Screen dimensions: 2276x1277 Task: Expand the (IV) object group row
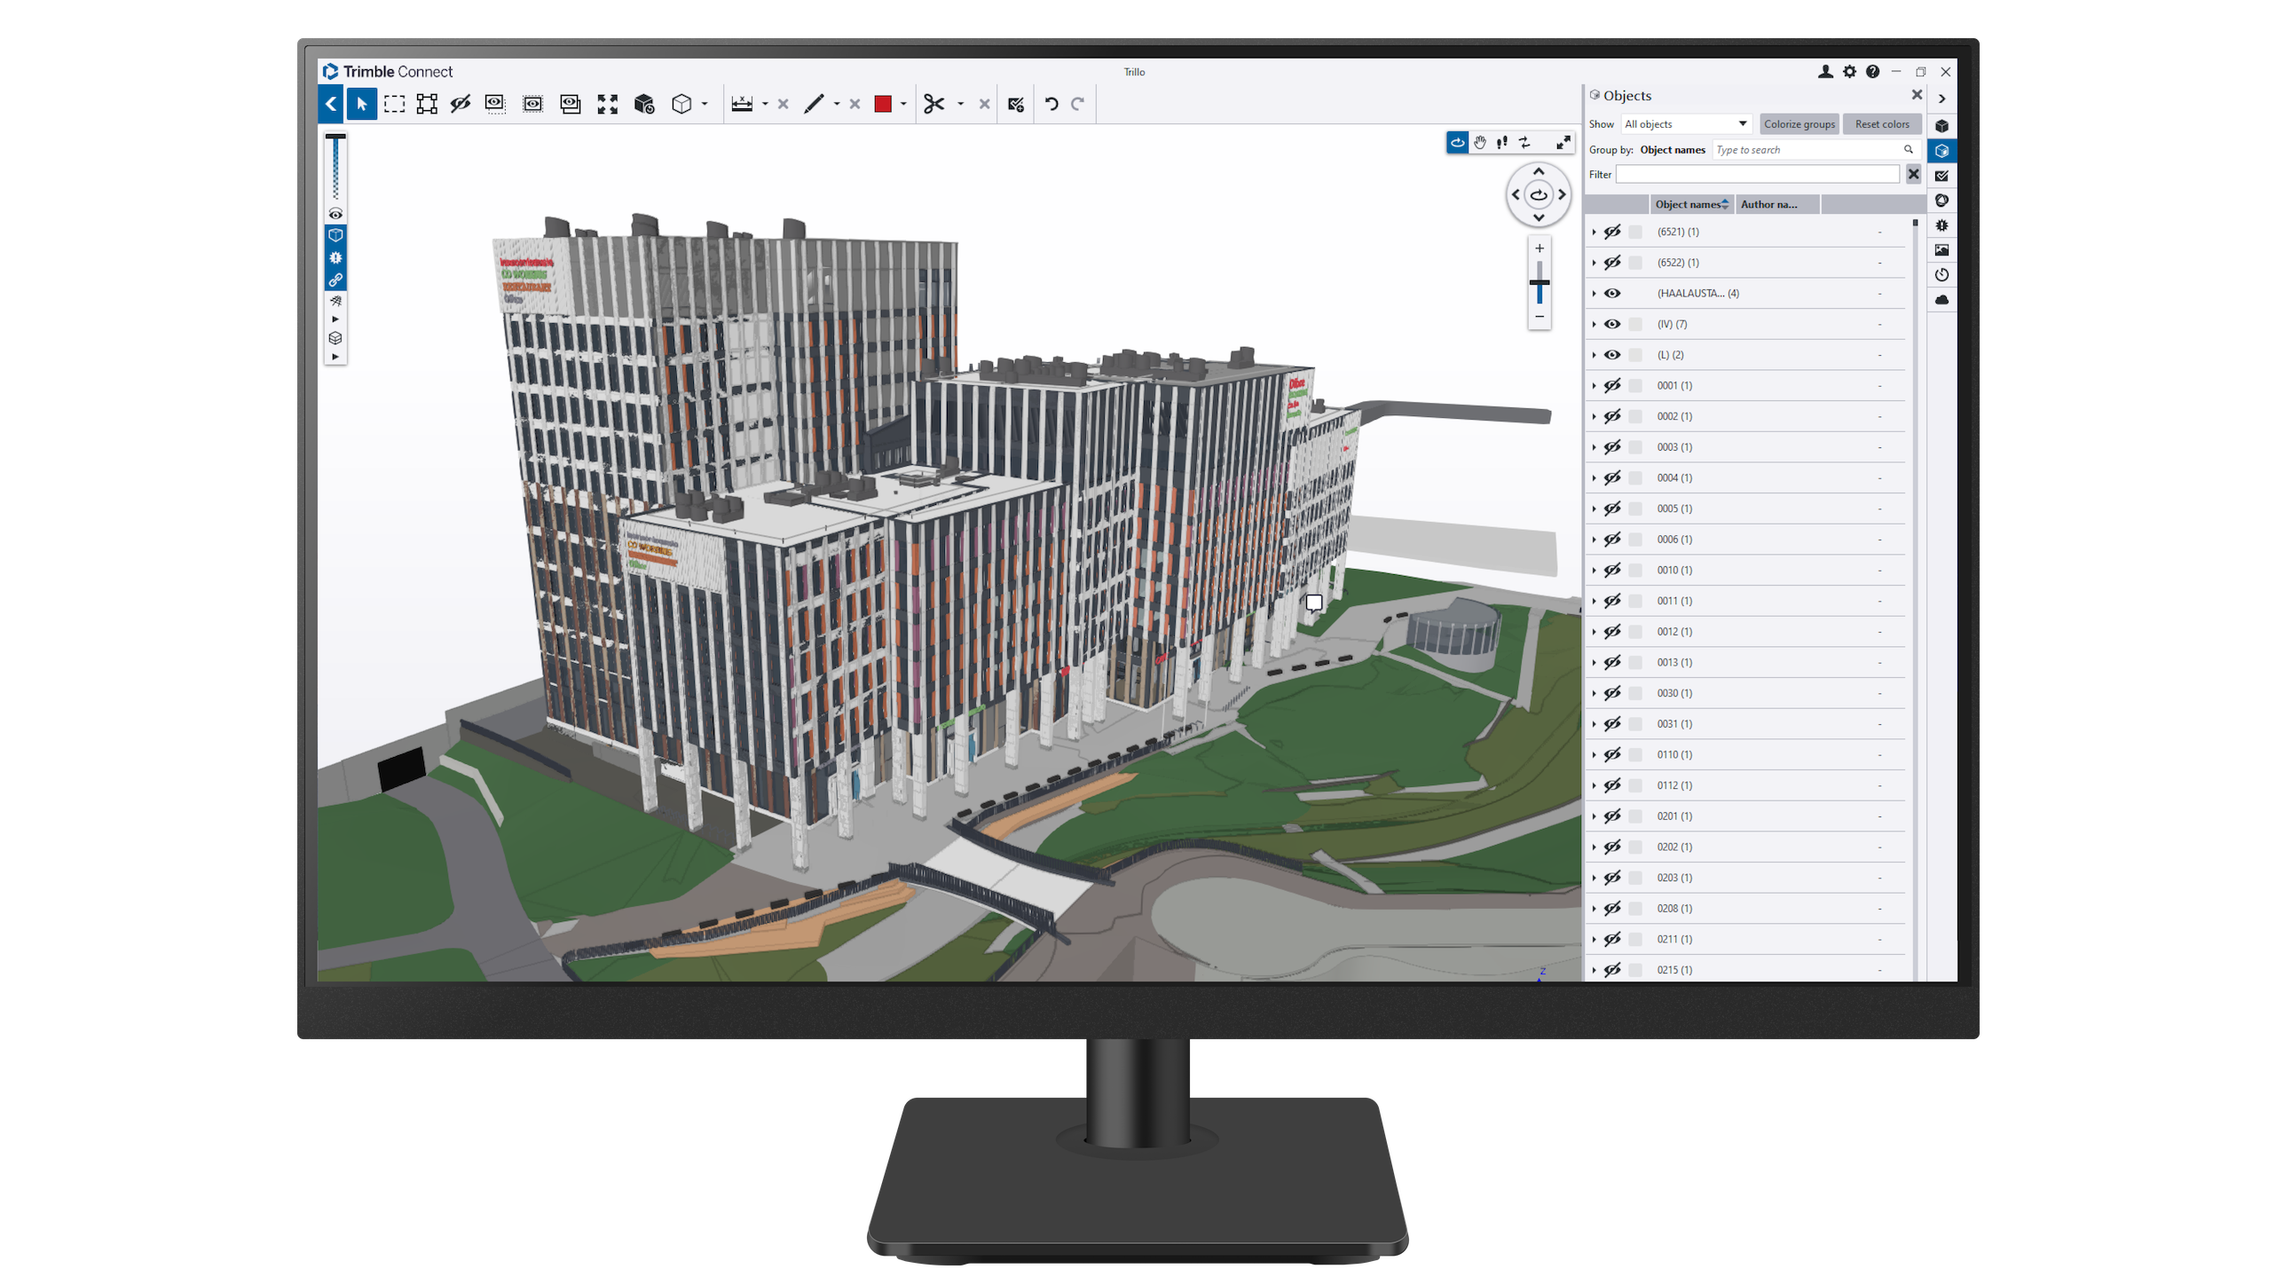coord(1594,324)
